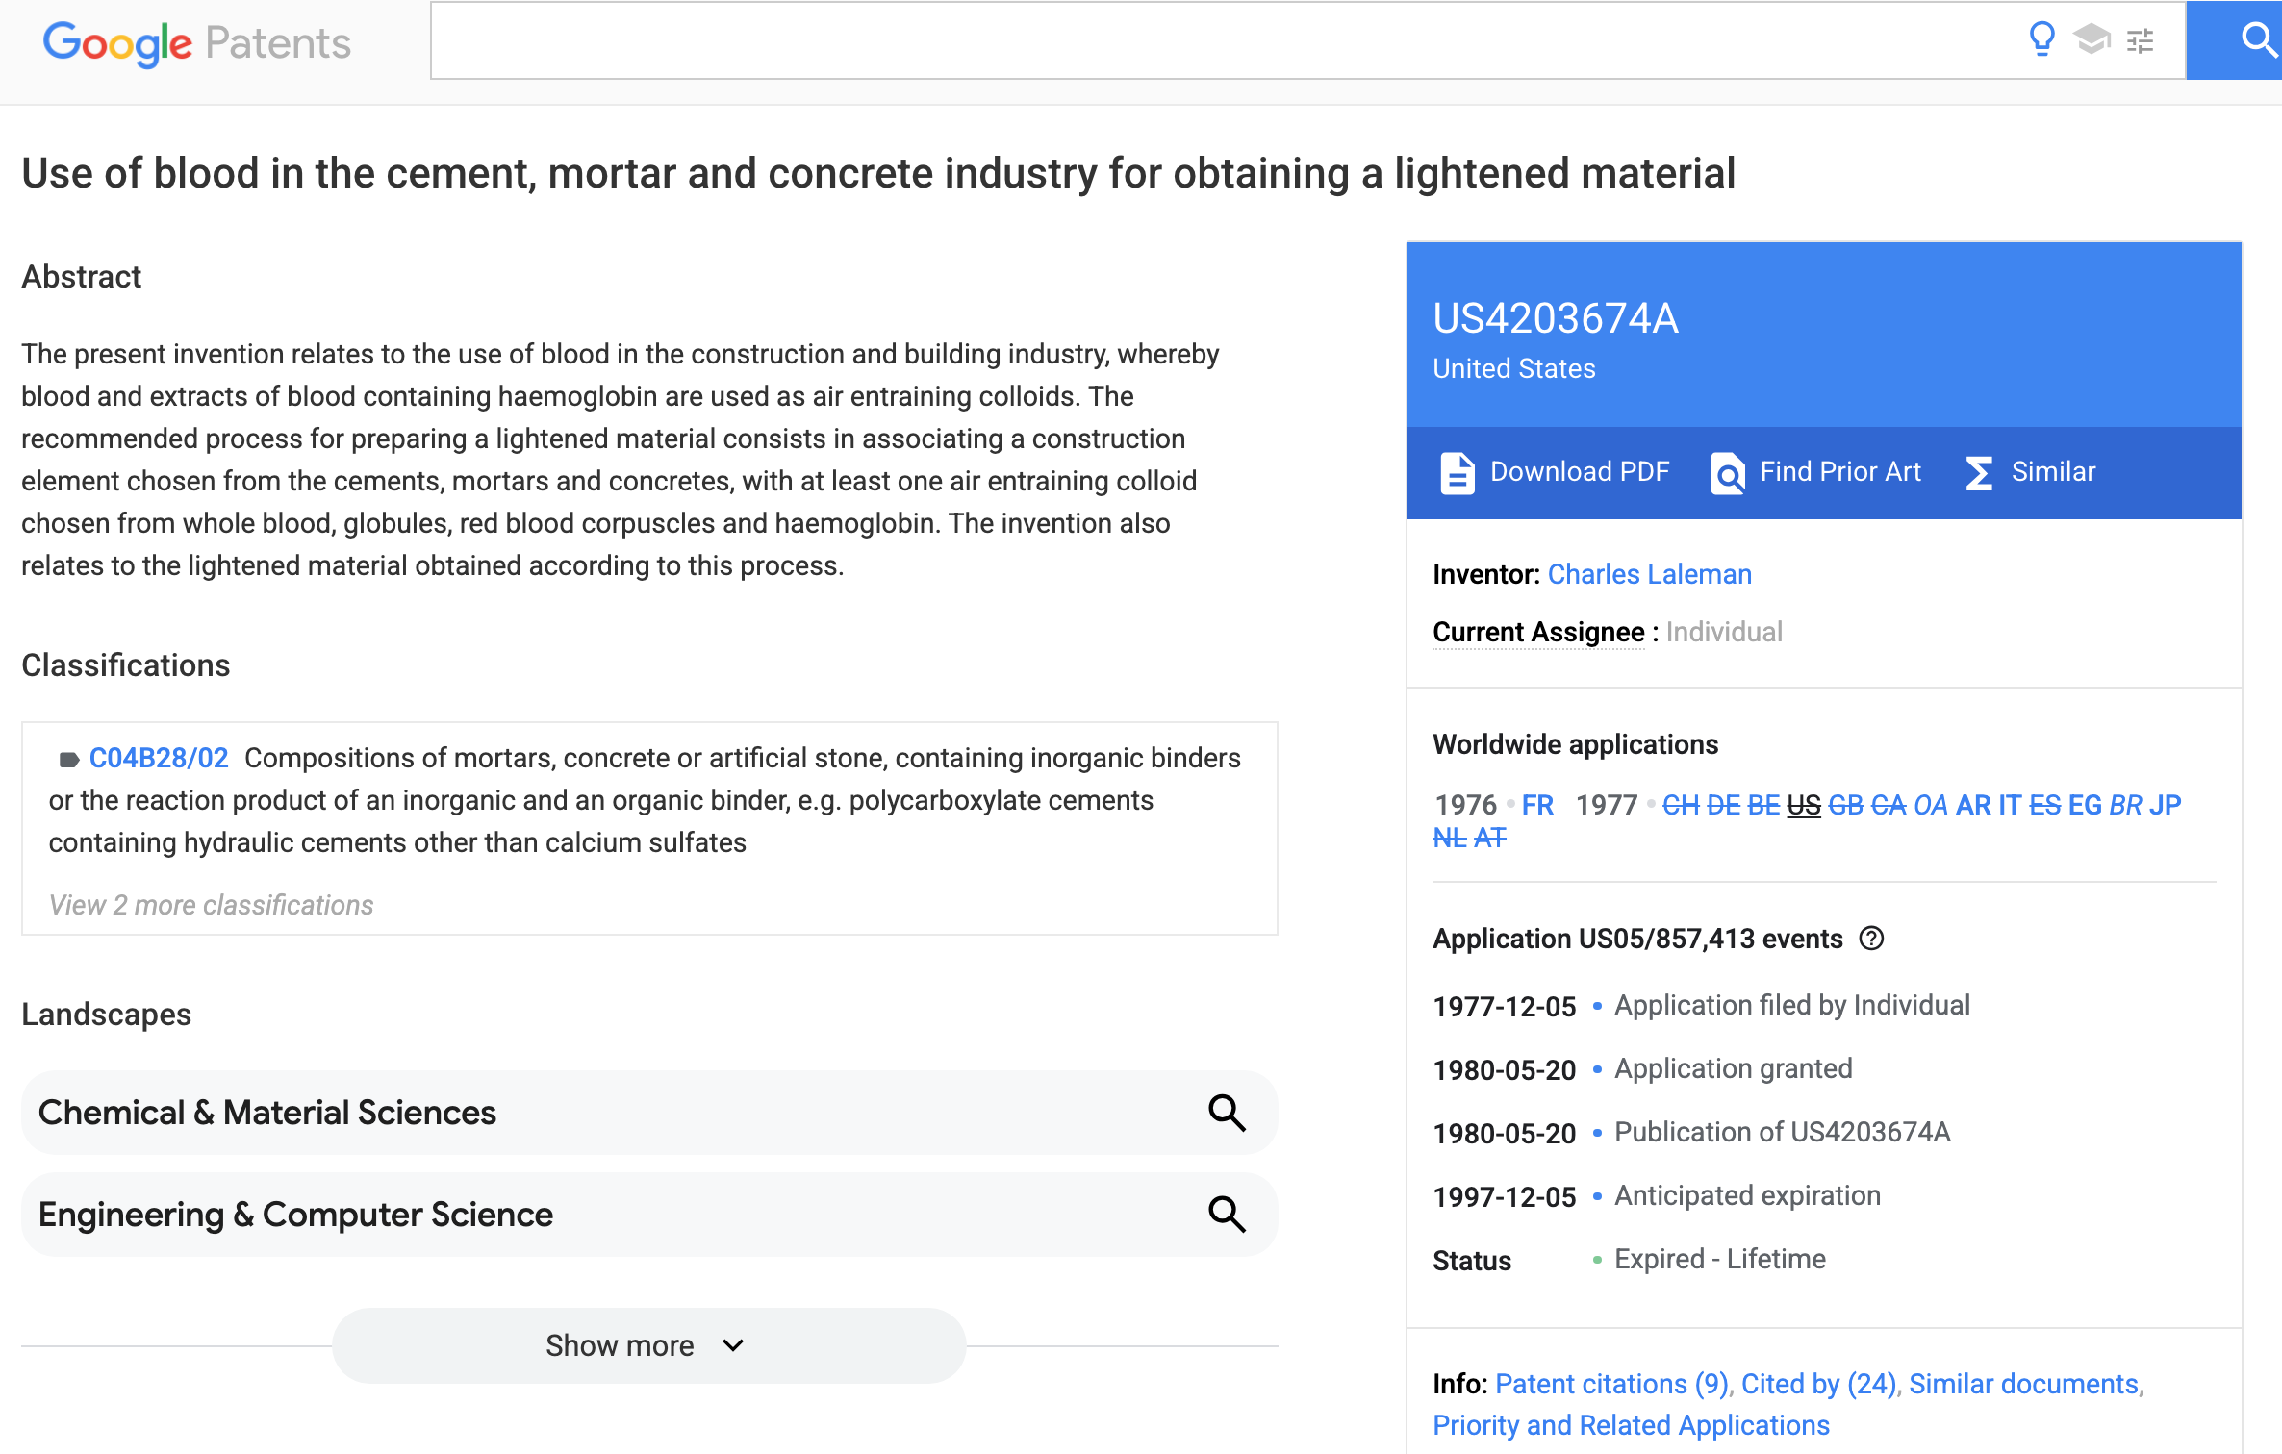Open the OA worldwide application link

pos(1931,805)
